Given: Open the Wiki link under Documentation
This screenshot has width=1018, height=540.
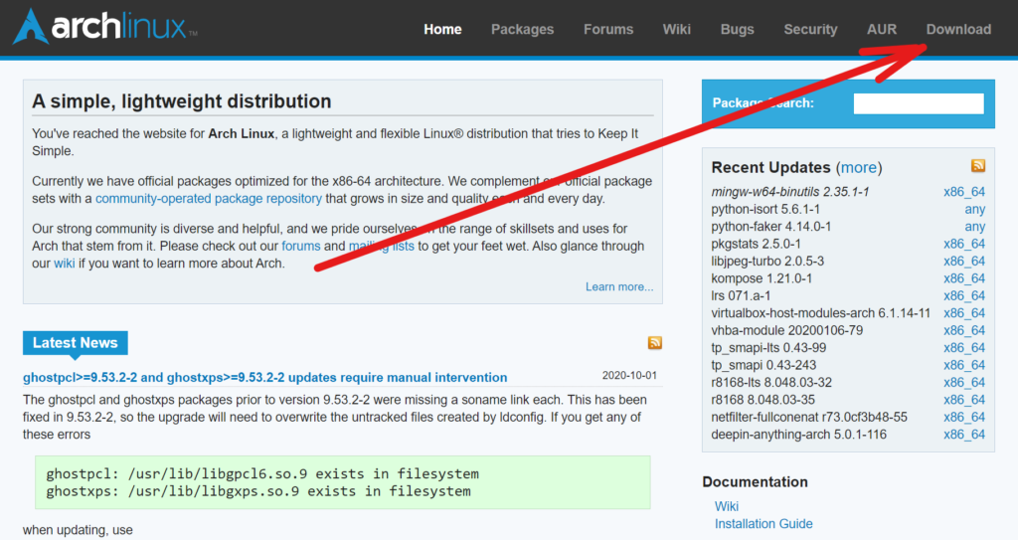Looking at the screenshot, I should (727, 506).
